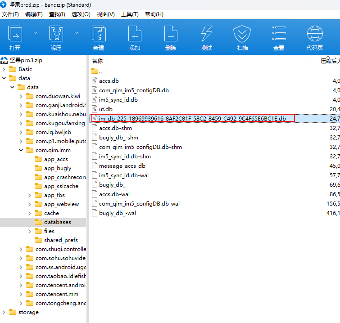Click the parent folder '..' entry

(x=96, y=71)
